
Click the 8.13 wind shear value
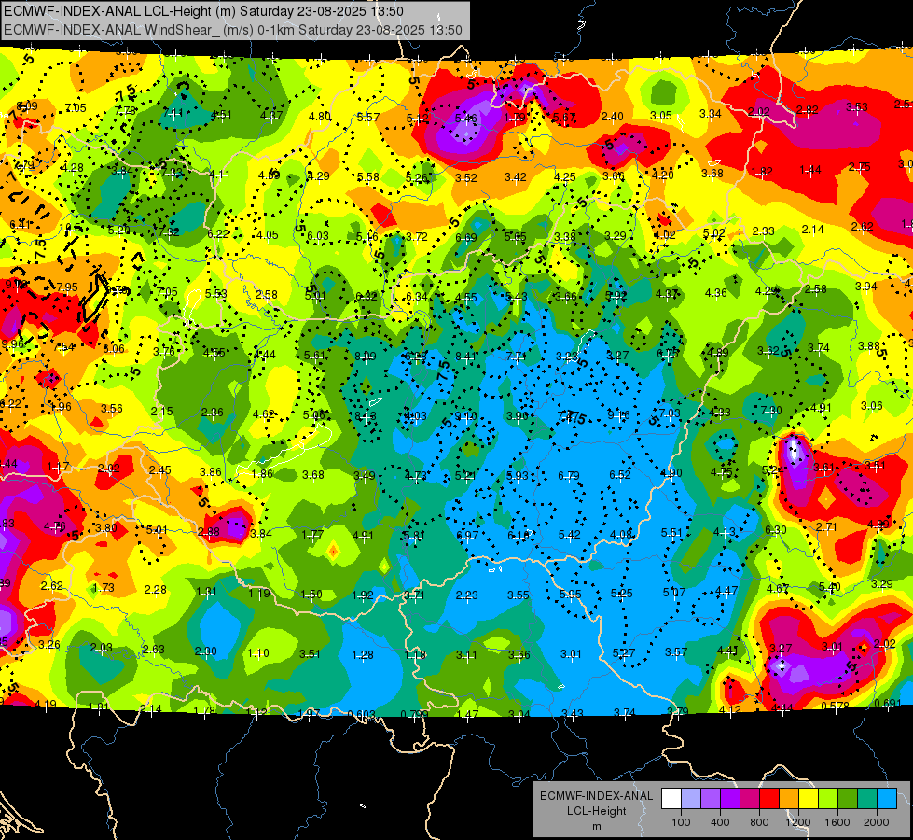[x=366, y=415]
